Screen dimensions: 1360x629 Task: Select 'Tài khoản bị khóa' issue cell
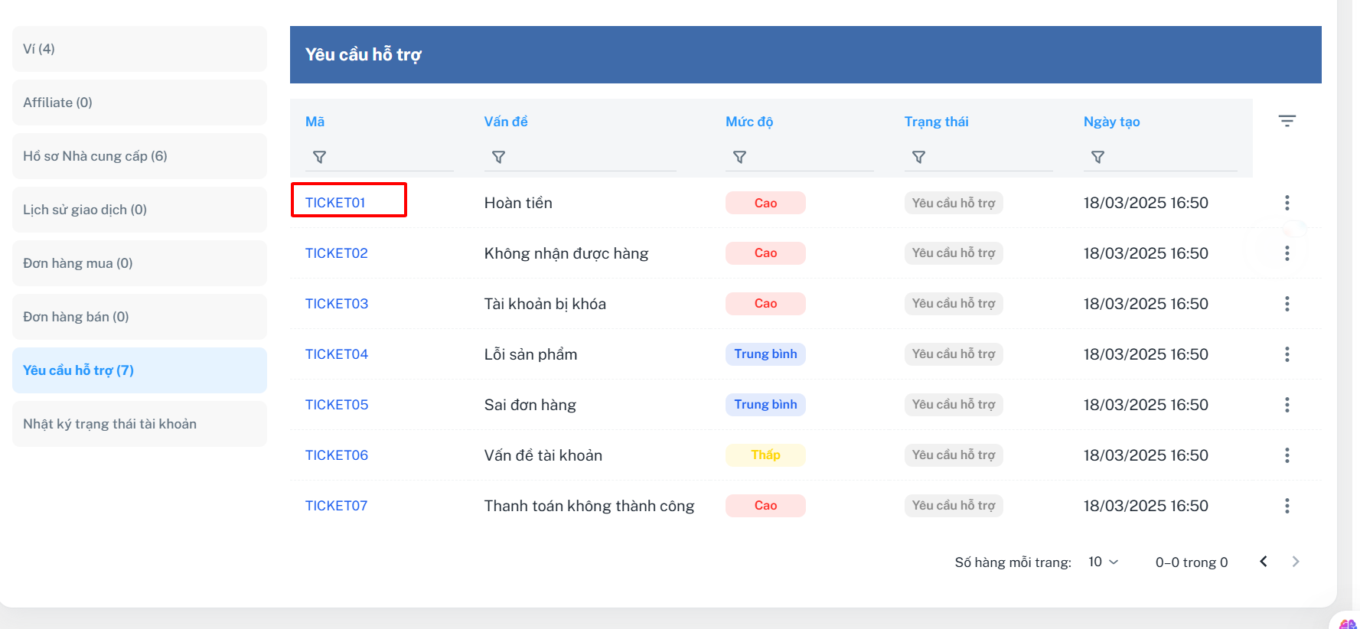pos(545,304)
